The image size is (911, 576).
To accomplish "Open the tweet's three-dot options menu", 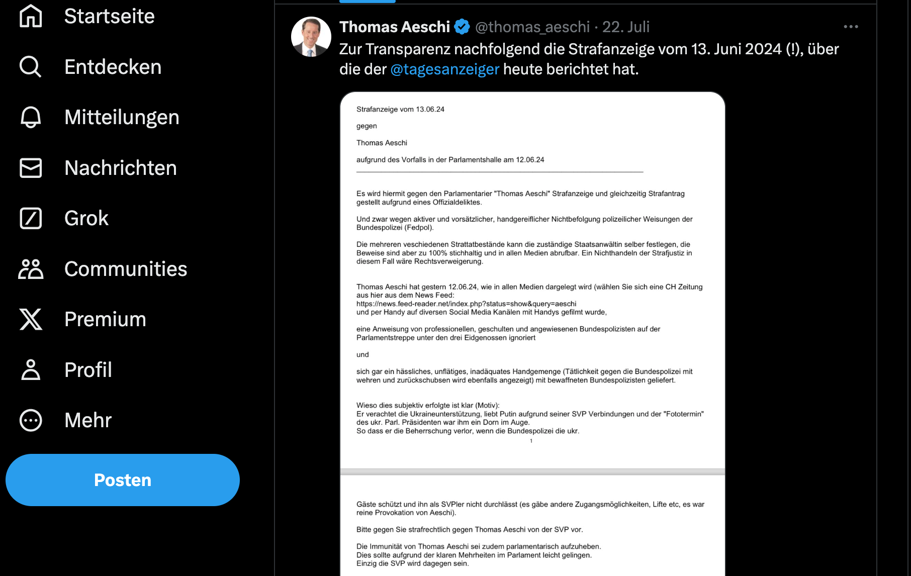I will [x=851, y=27].
